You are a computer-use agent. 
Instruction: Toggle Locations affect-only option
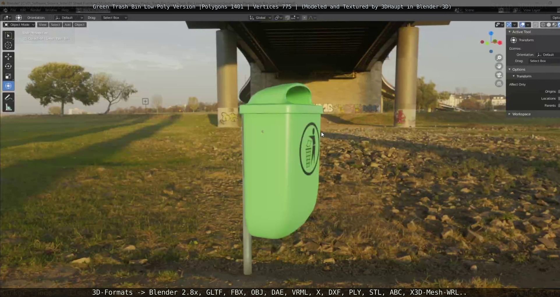[559, 99]
